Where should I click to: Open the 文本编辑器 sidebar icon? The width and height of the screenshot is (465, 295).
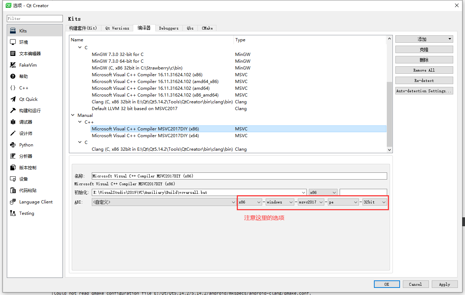(x=13, y=53)
